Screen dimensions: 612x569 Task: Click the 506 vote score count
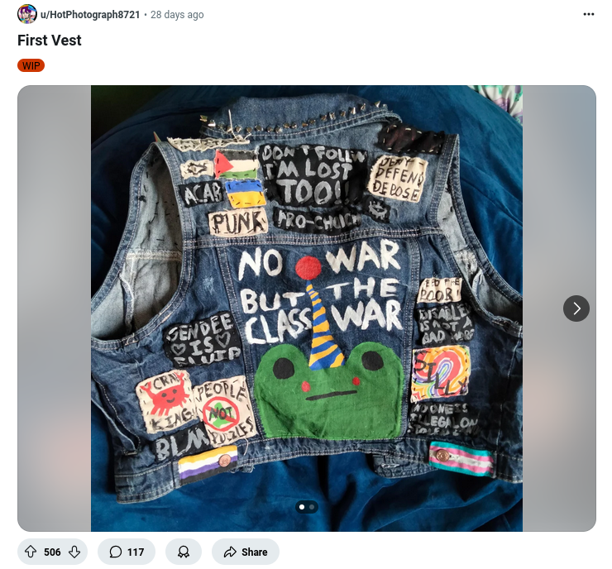click(52, 552)
